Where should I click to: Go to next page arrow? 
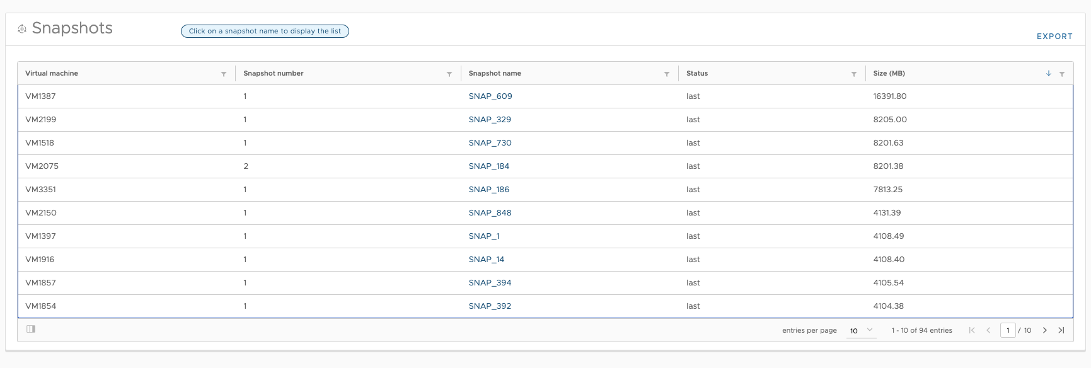[x=1045, y=330]
